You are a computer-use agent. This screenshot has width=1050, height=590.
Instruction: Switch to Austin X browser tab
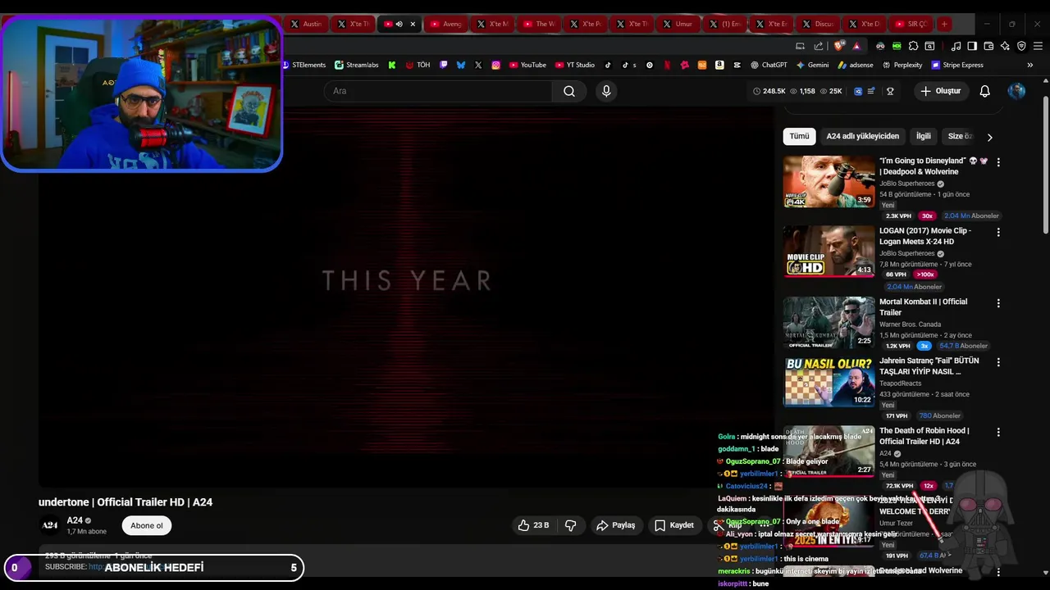(x=306, y=24)
